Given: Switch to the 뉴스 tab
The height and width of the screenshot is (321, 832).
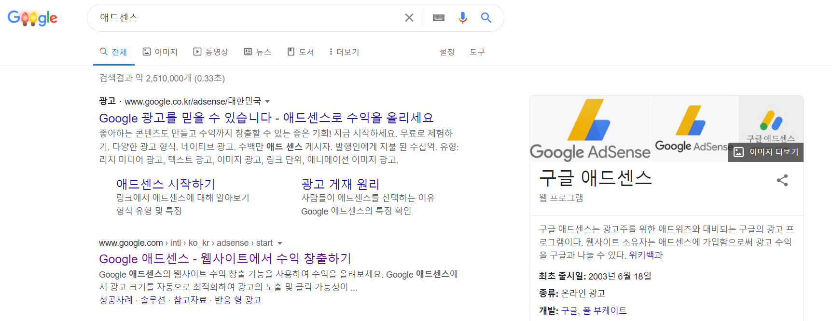Looking at the screenshot, I should (258, 52).
